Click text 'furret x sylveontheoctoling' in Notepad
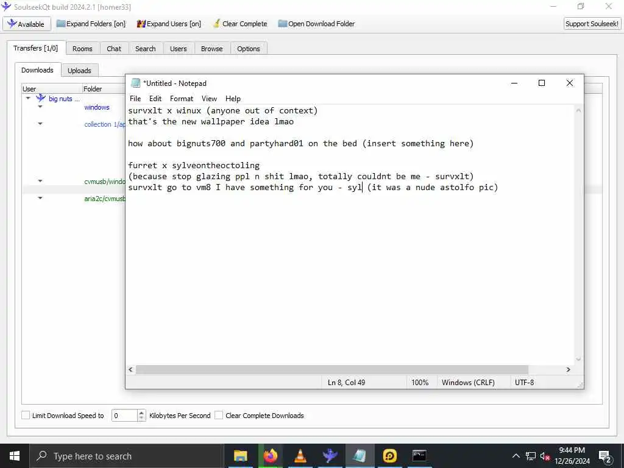 pos(194,165)
